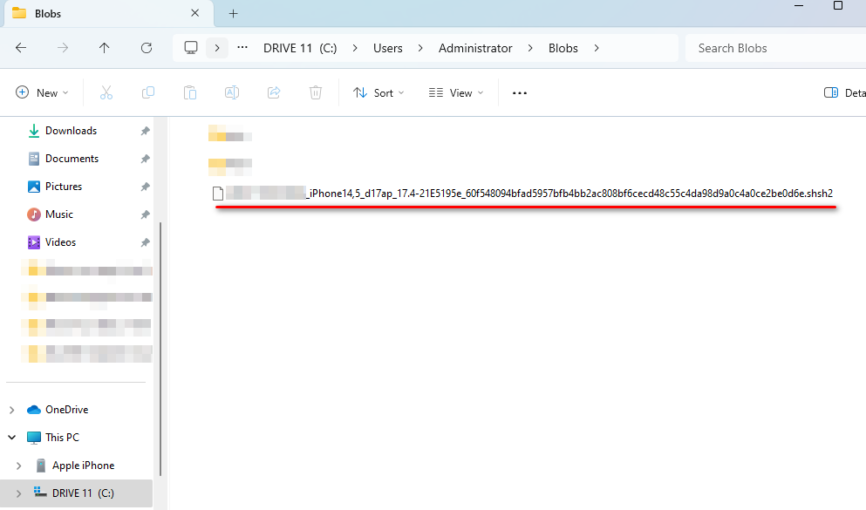The image size is (866, 510).
Task: Minimize the File Explorer window
Action: [799, 6]
